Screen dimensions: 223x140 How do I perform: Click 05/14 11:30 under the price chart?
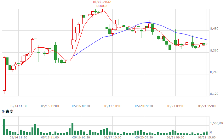(x=18, y=106)
